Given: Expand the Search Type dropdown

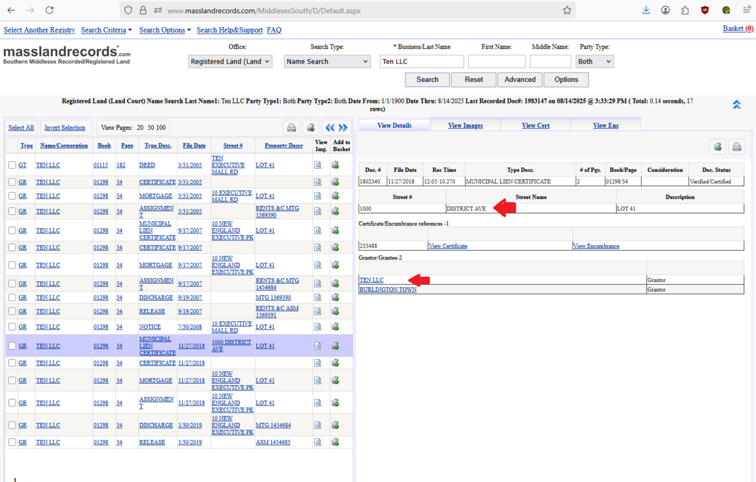Looking at the screenshot, I should pos(327,62).
